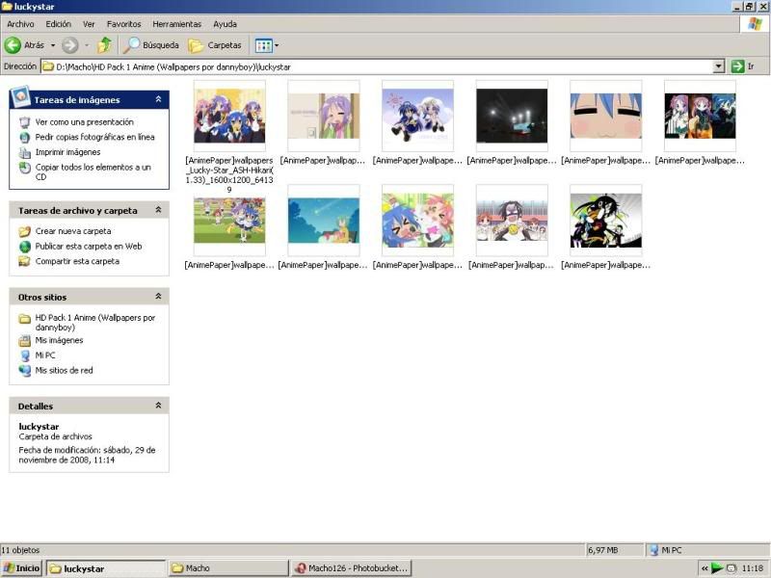Click the Inicio start button
771x578 pixels.
pos(21,568)
